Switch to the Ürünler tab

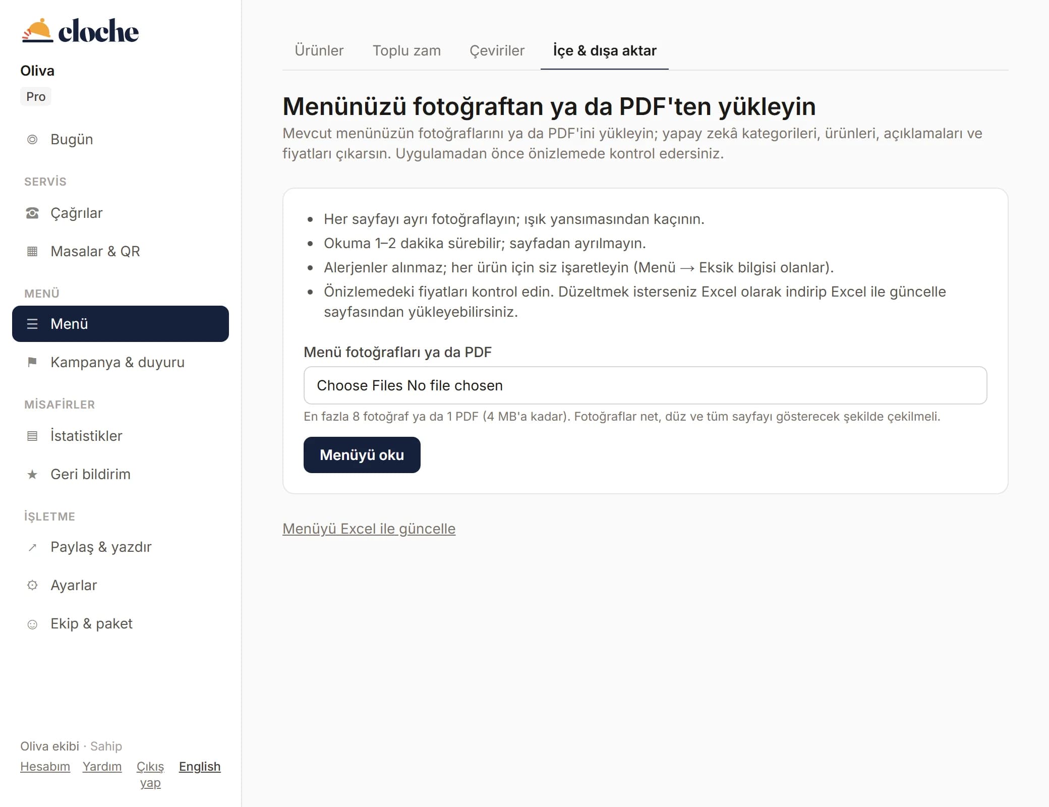[319, 50]
